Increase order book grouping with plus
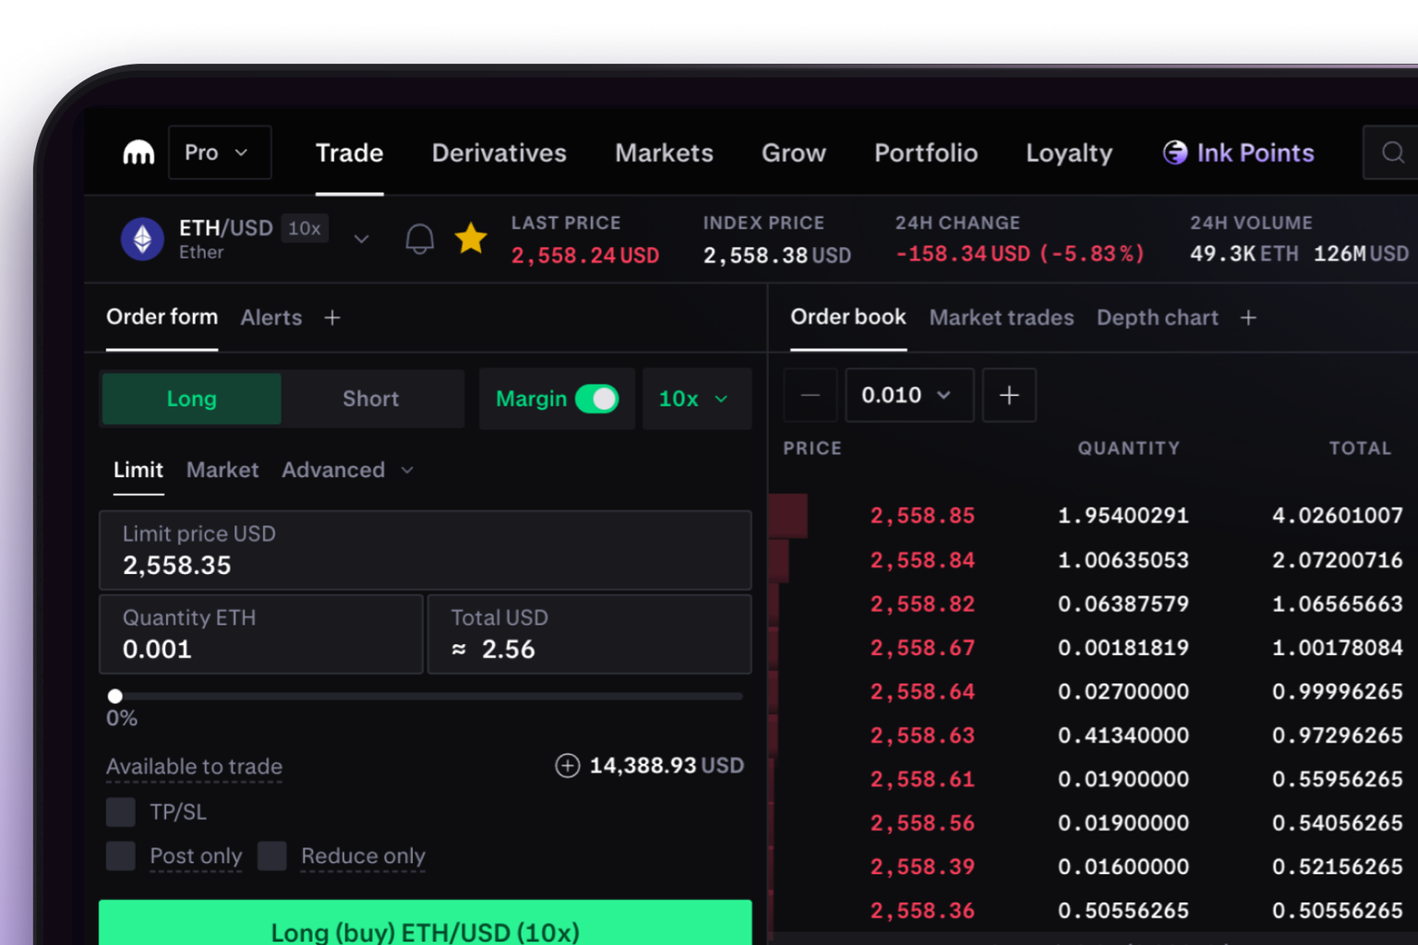The height and width of the screenshot is (945, 1418). (x=1009, y=395)
